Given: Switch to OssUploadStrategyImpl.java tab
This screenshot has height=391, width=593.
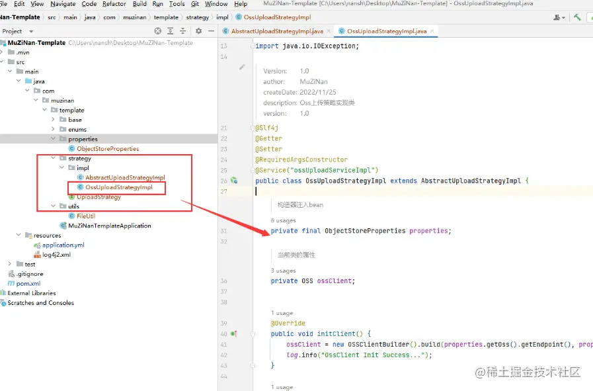Looking at the screenshot, I should click(387, 31).
